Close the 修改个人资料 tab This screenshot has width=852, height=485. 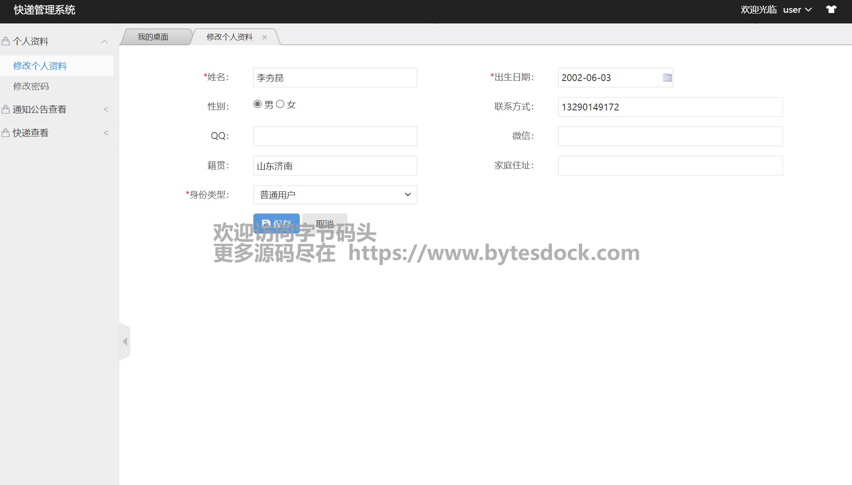(264, 37)
